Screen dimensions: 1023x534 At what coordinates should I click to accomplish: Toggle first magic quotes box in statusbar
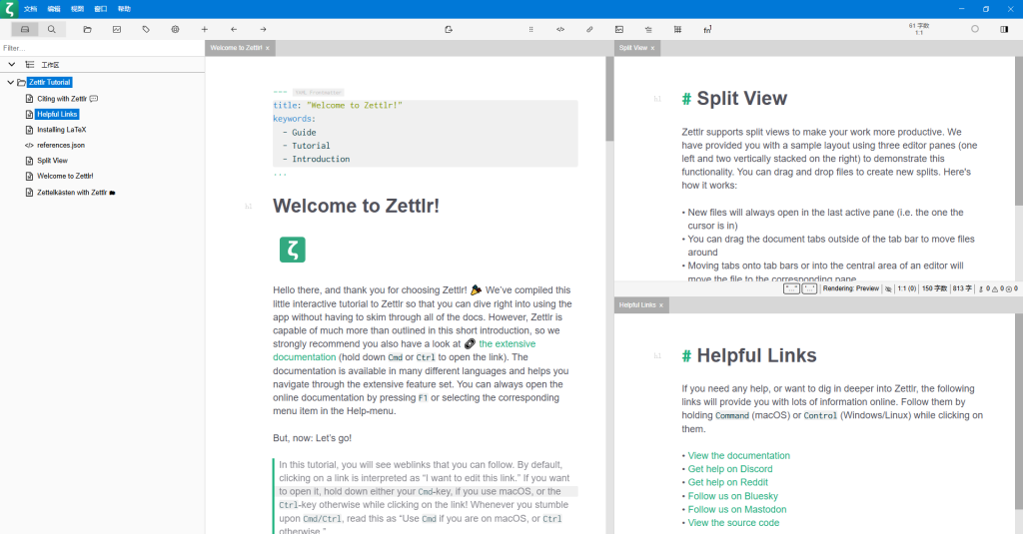click(791, 288)
